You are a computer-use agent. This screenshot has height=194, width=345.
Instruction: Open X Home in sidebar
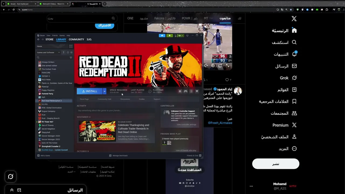284,30
